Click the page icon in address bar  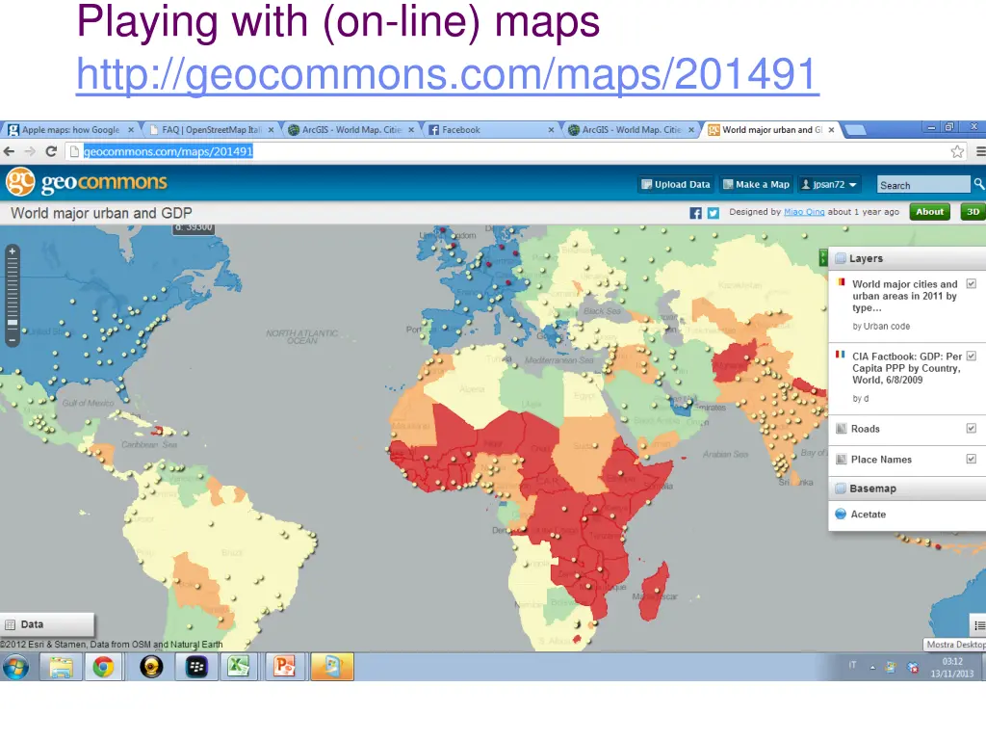coord(74,151)
